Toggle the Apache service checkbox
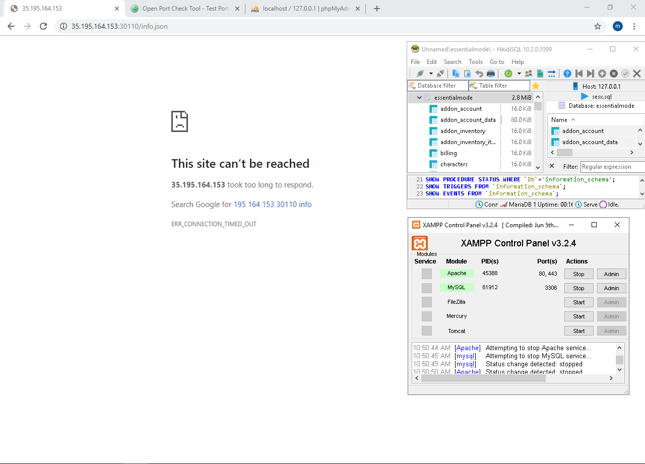 [x=427, y=274]
